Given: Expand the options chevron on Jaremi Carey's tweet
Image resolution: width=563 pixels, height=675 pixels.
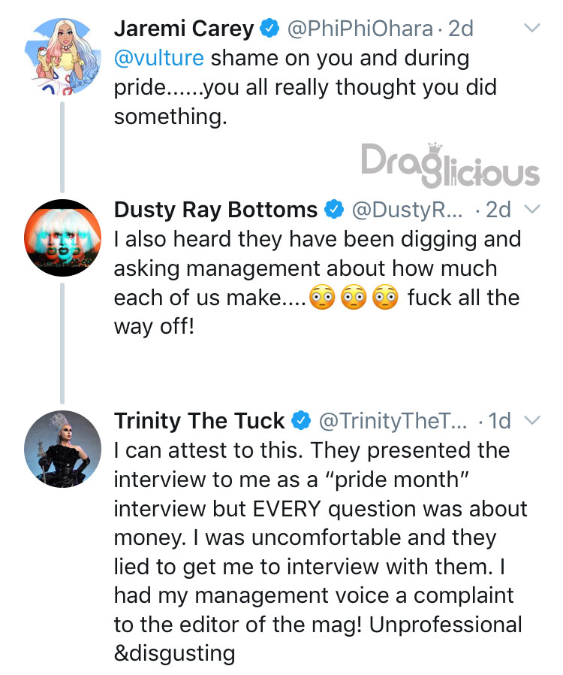Looking at the screenshot, I should click(x=532, y=28).
